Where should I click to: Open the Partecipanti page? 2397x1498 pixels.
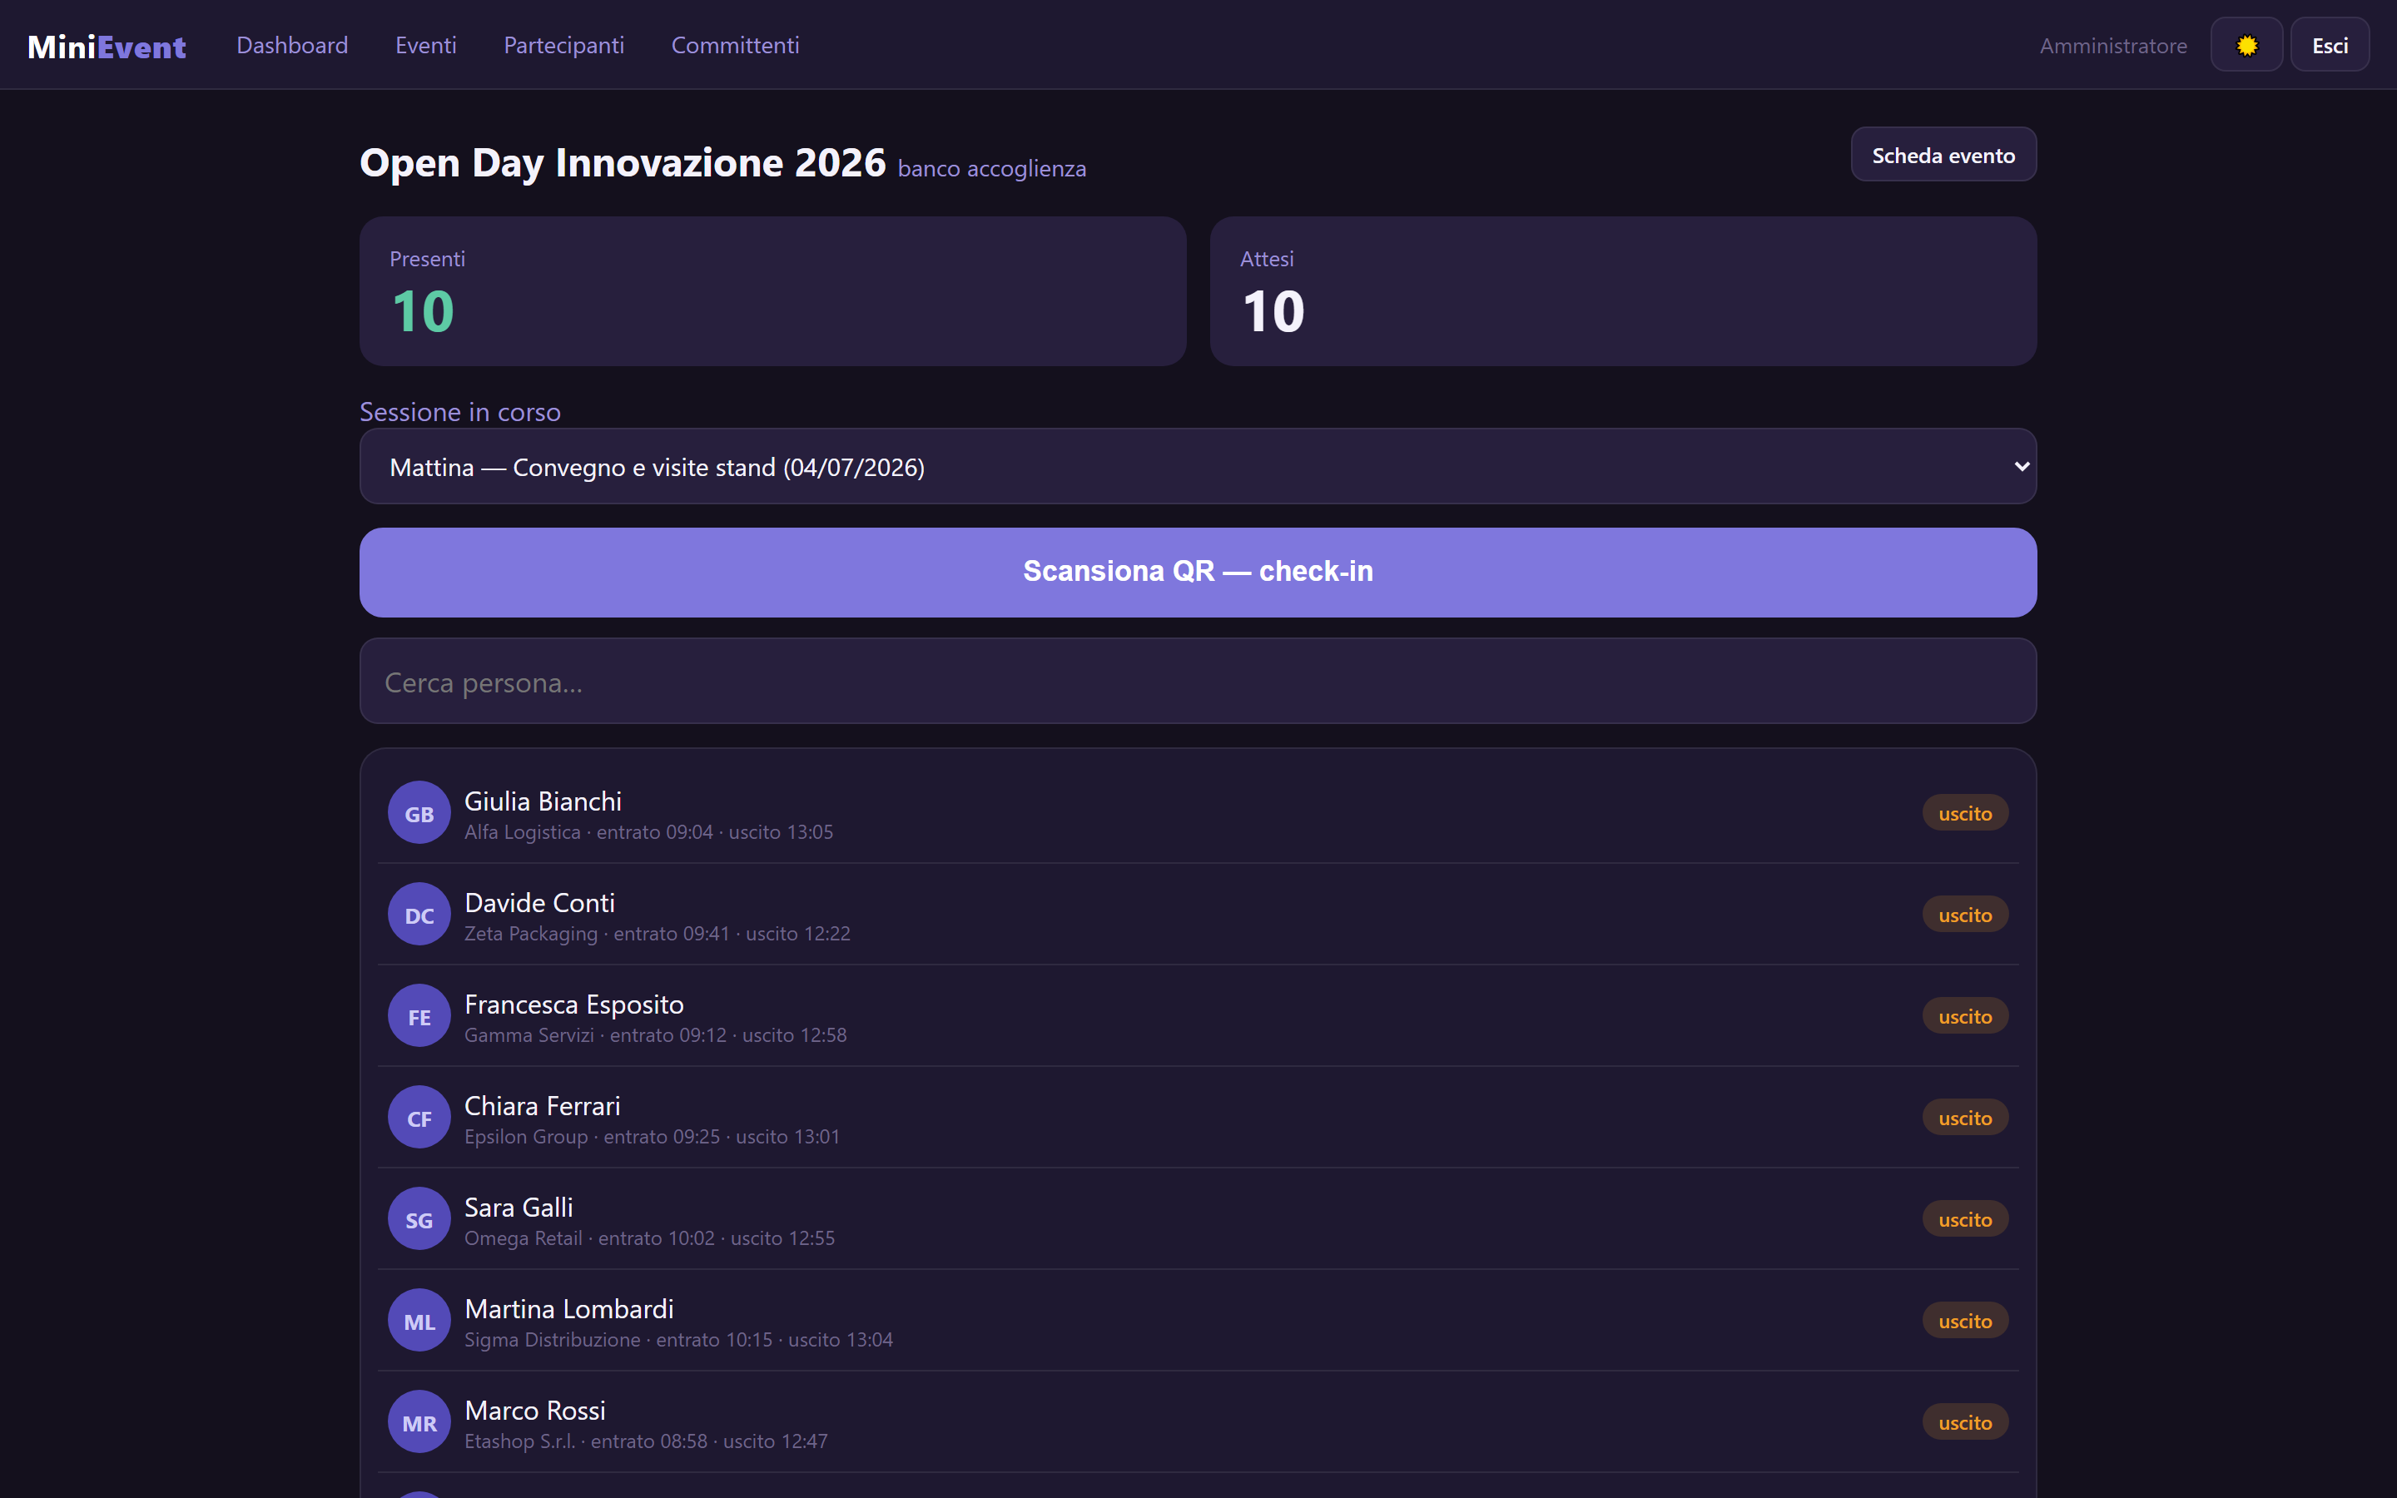click(x=563, y=46)
